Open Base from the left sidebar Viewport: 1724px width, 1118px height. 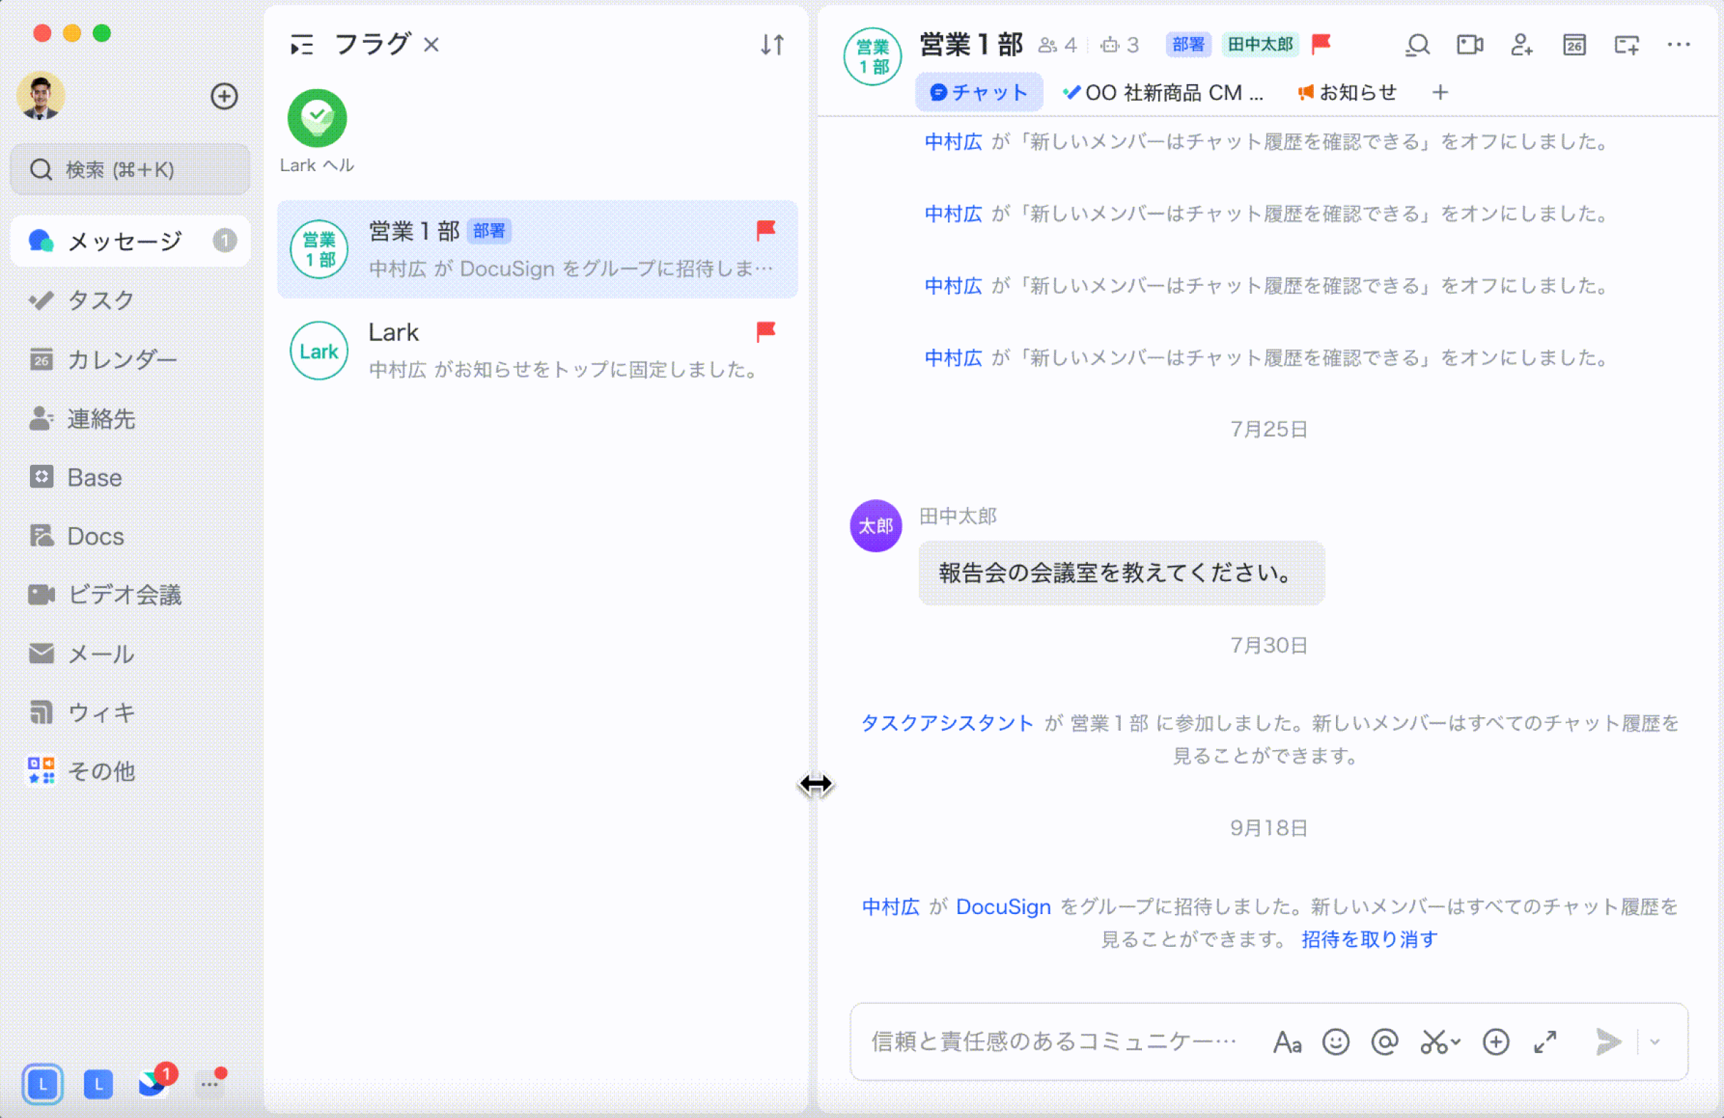93,477
